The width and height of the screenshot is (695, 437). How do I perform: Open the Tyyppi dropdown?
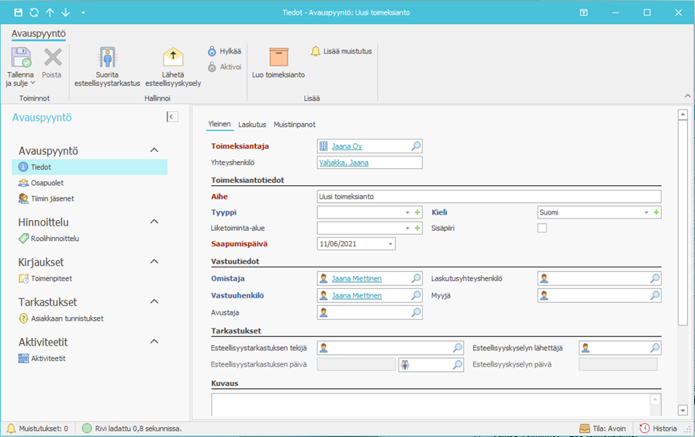407,212
